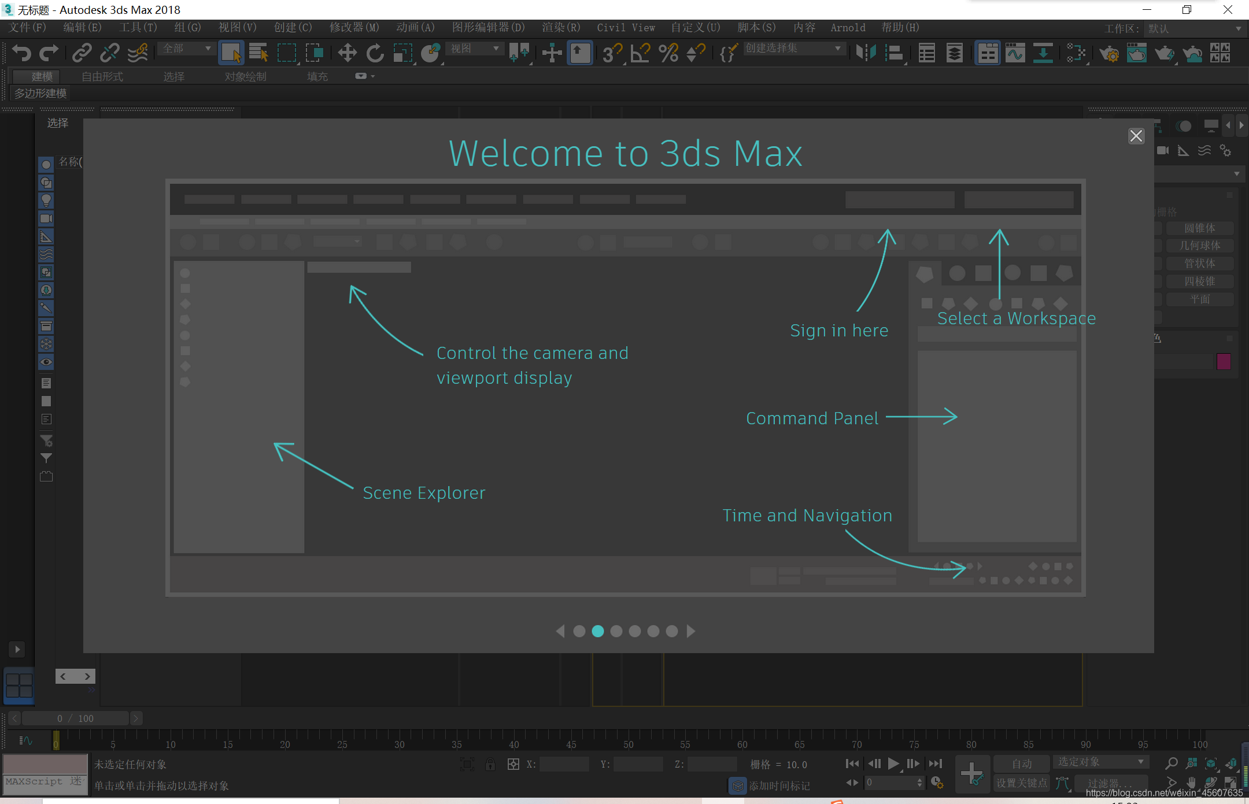Toggle the Angle Snap button
Screen dimensions: 1249x804
coord(641,53)
